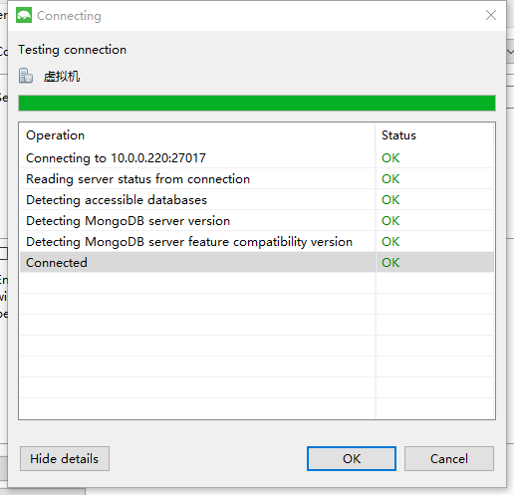Click OK status for Reading server status
This screenshot has width=514, height=495.
click(390, 179)
